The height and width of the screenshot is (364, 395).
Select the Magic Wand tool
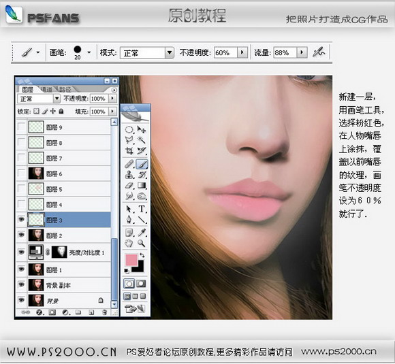tap(142, 140)
